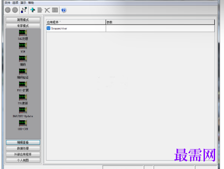Screen dimensions: 224x169
Task: Click the 数据处理 button
Action: 23,148
